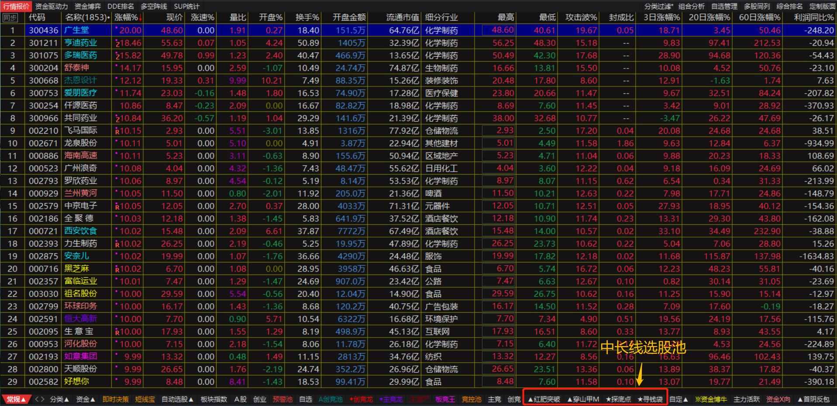Open 多股同列 view

757,6
